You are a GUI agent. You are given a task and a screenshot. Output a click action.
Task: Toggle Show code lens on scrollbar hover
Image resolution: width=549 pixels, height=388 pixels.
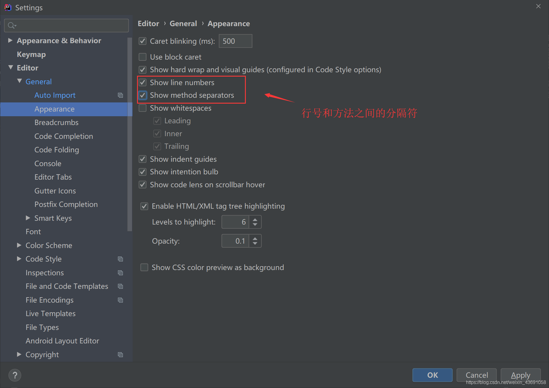pos(143,185)
